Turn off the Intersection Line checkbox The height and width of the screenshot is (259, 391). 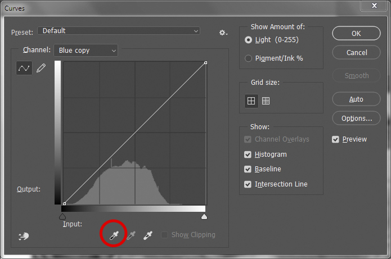248,184
